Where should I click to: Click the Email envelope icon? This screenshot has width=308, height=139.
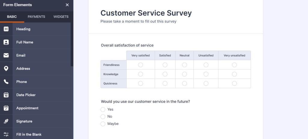click(6, 55)
